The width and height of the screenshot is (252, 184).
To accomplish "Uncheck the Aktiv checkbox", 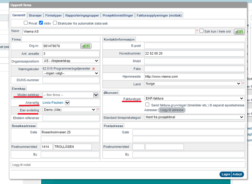I will 41,23.
